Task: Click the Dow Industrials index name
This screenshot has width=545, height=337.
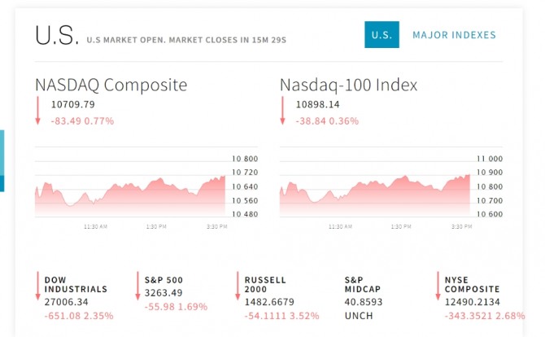Action: point(75,284)
